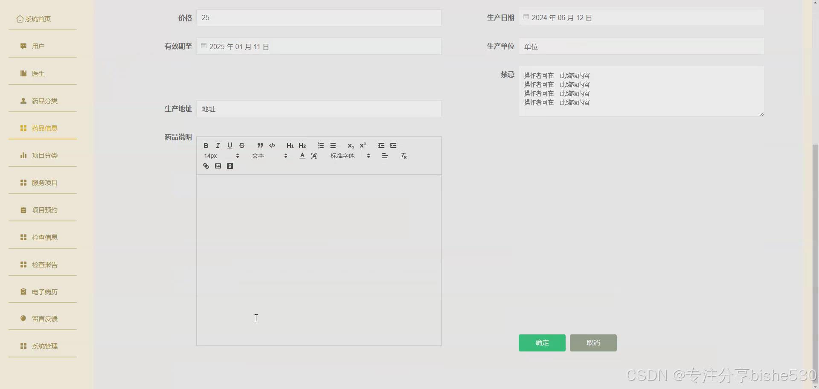Open the 用户 menu in sidebar

[x=43, y=46]
